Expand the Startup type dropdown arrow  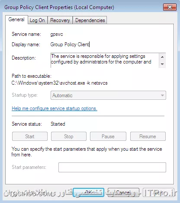tap(162, 95)
